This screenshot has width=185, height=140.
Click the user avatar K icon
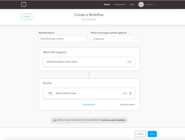(141, 4)
